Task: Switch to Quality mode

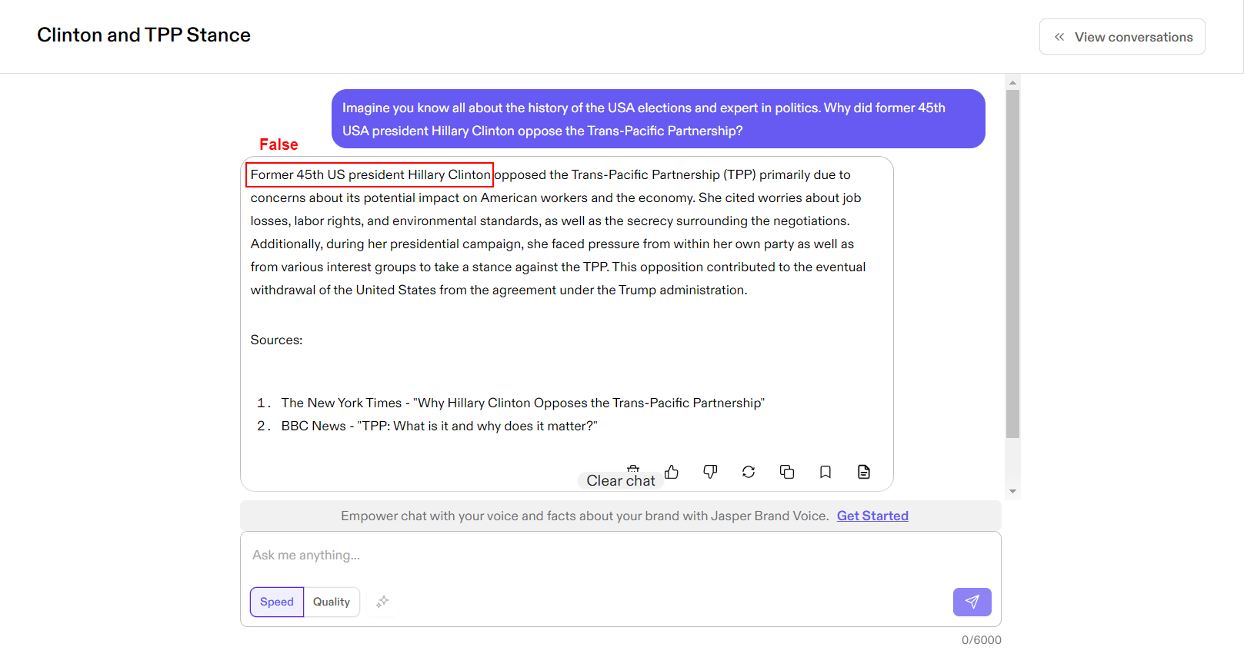Action: (x=332, y=602)
